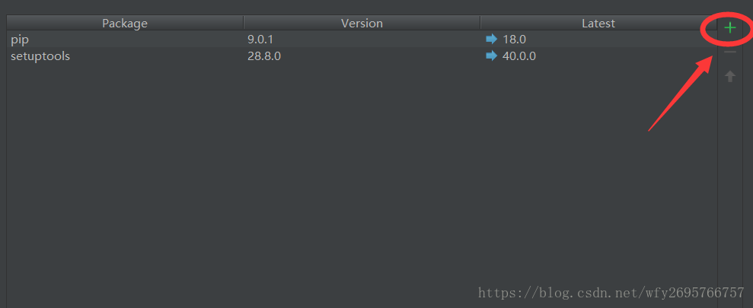Click empty toolbar strip below upgrade arrow
This screenshot has height=308, width=753.
(730, 190)
